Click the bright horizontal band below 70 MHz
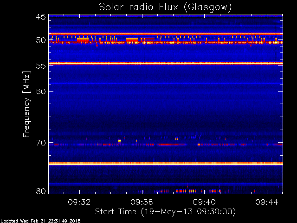This screenshot has width=297, height=223. tap(166, 164)
